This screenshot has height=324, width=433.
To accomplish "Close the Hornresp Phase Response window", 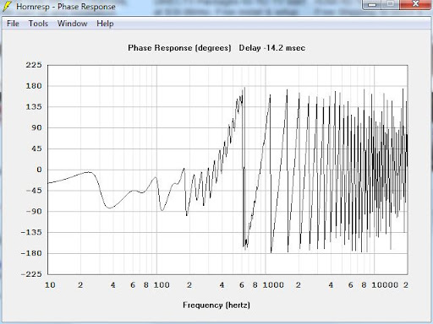I will point(415,4).
